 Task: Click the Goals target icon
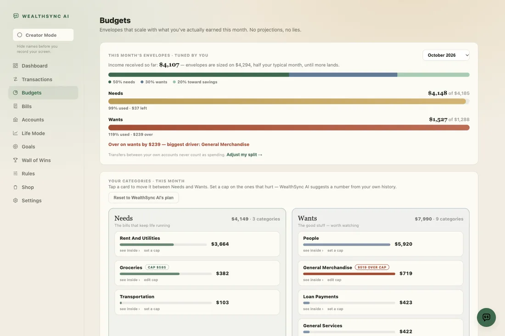tap(15, 147)
